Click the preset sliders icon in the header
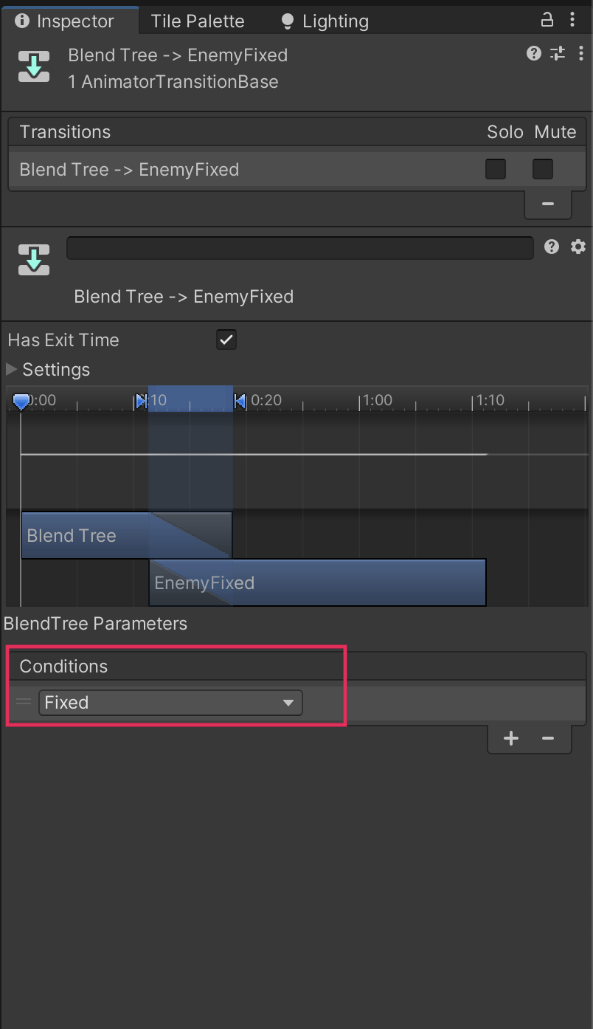This screenshot has width=593, height=1029. coord(558,53)
